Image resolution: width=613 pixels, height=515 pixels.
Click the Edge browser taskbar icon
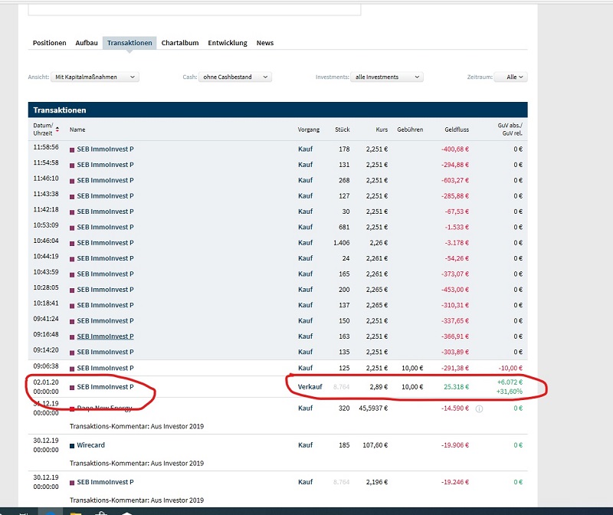51,511
